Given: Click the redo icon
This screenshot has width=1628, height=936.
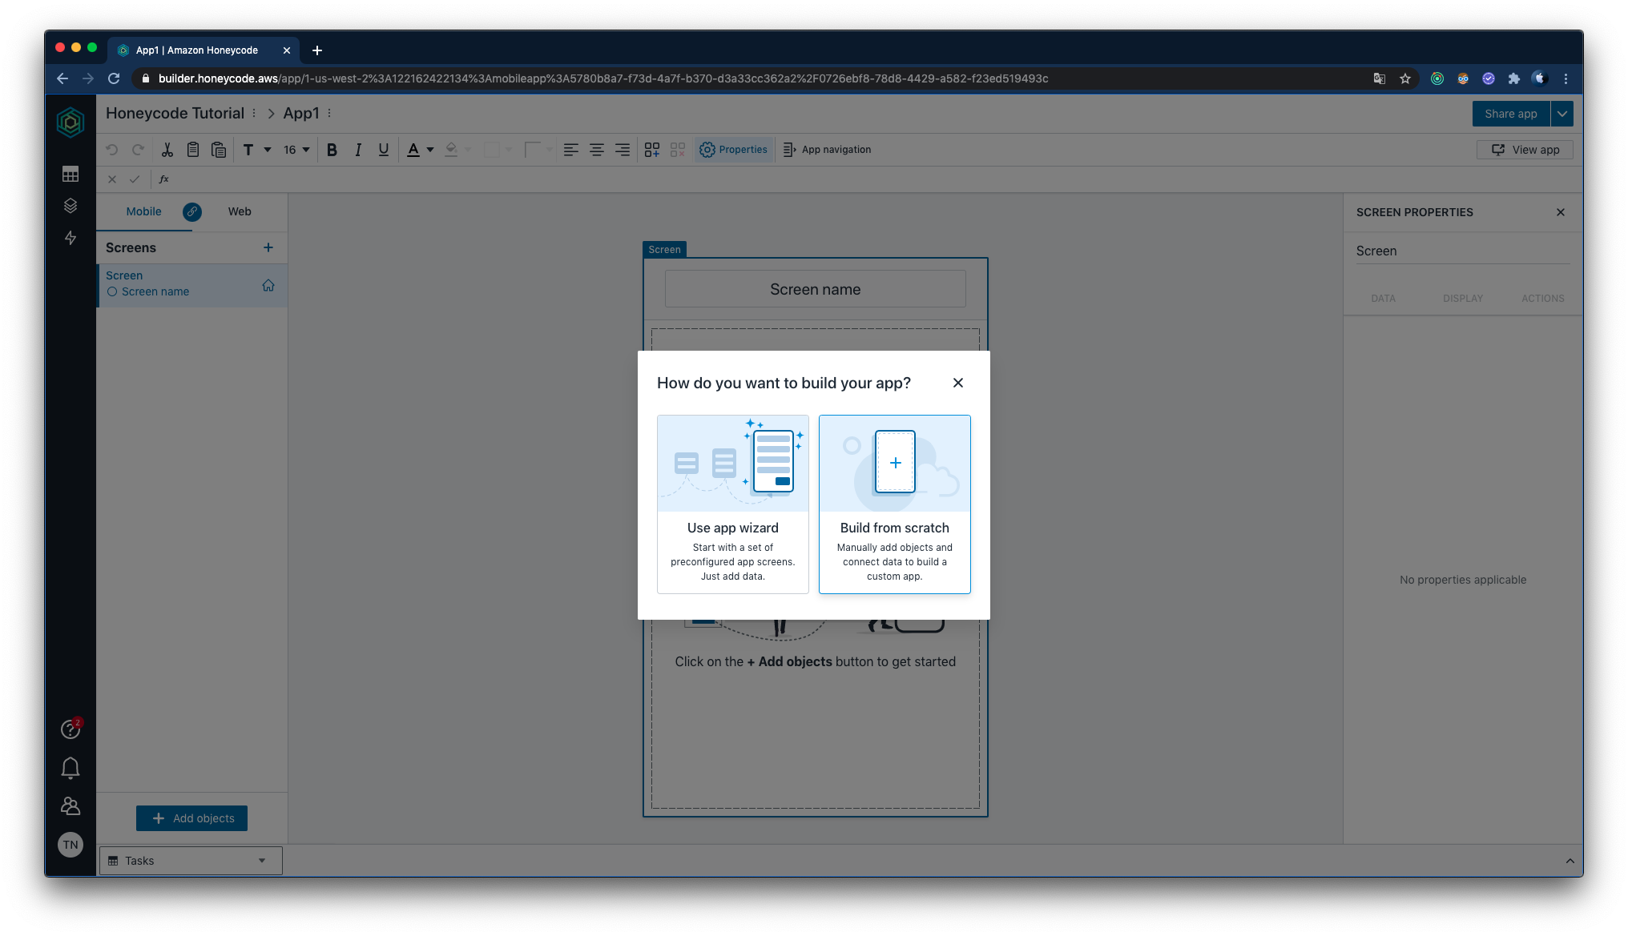Looking at the screenshot, I should [138, 150].
